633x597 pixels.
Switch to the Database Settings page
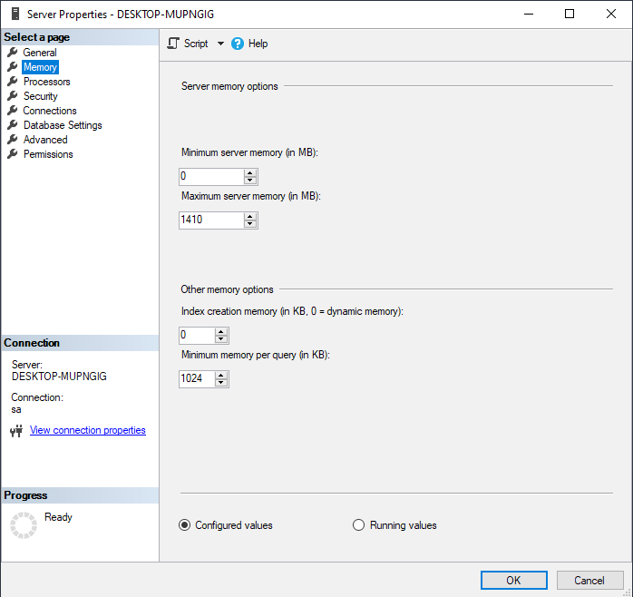click(x=63, y=125)
